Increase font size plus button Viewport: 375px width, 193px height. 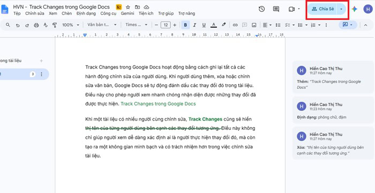tap(175, 25)
